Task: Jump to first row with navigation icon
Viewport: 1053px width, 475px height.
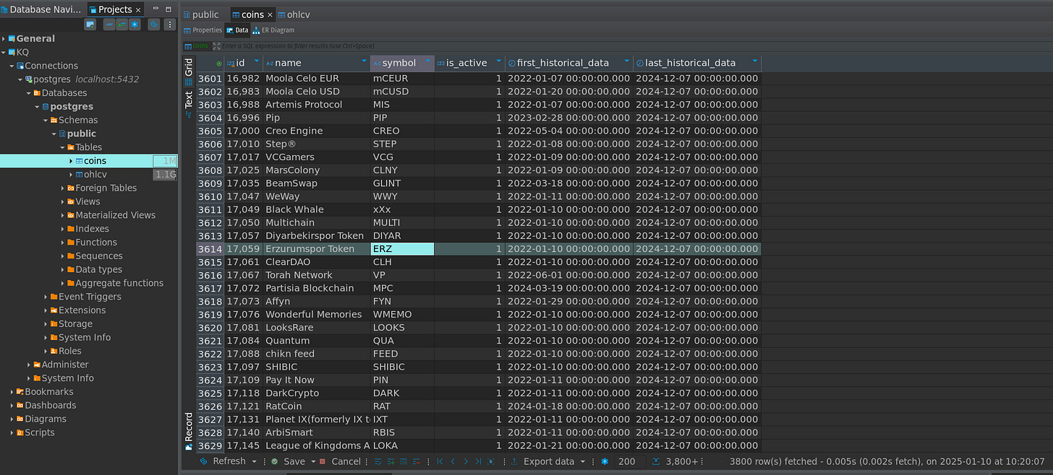Action: pyautogui.click(x=440, y=461)
